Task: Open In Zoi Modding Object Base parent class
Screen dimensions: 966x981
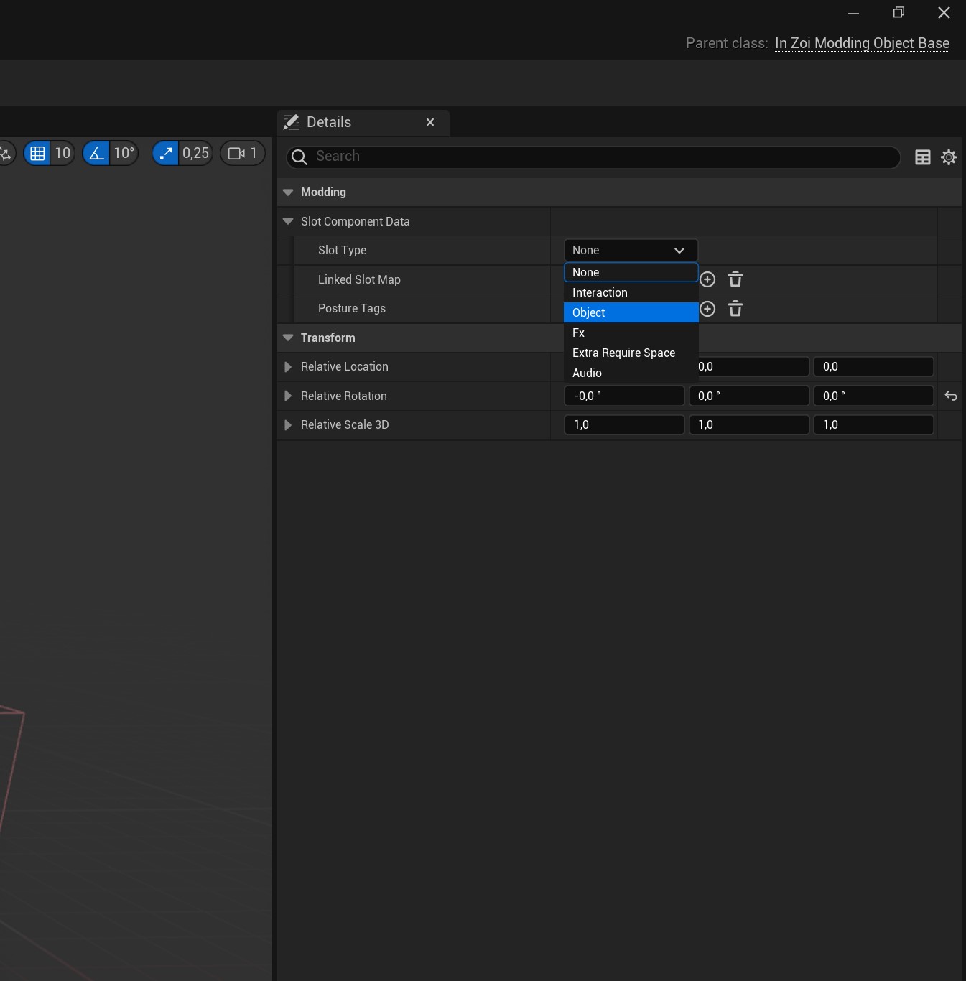Action: tap(862, 43)
